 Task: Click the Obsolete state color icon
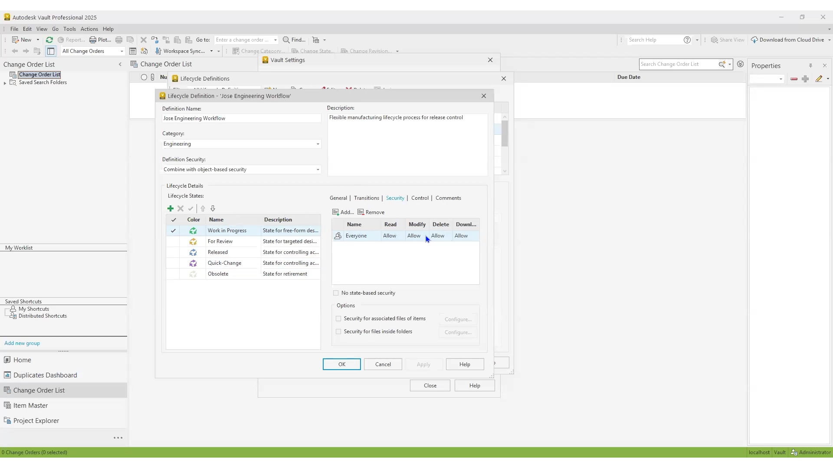193,274
